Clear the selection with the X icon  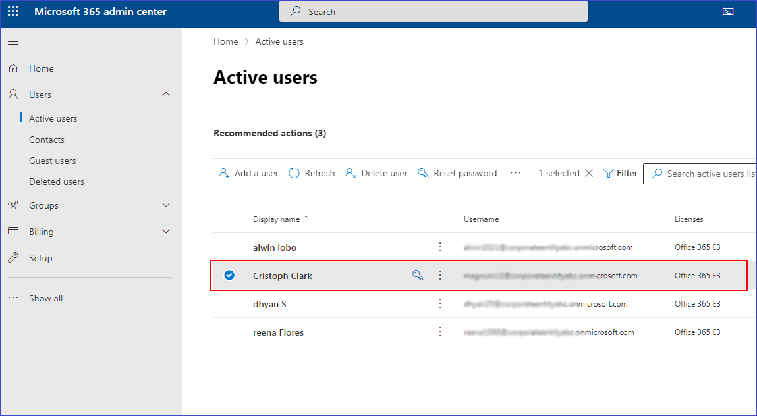589,173
